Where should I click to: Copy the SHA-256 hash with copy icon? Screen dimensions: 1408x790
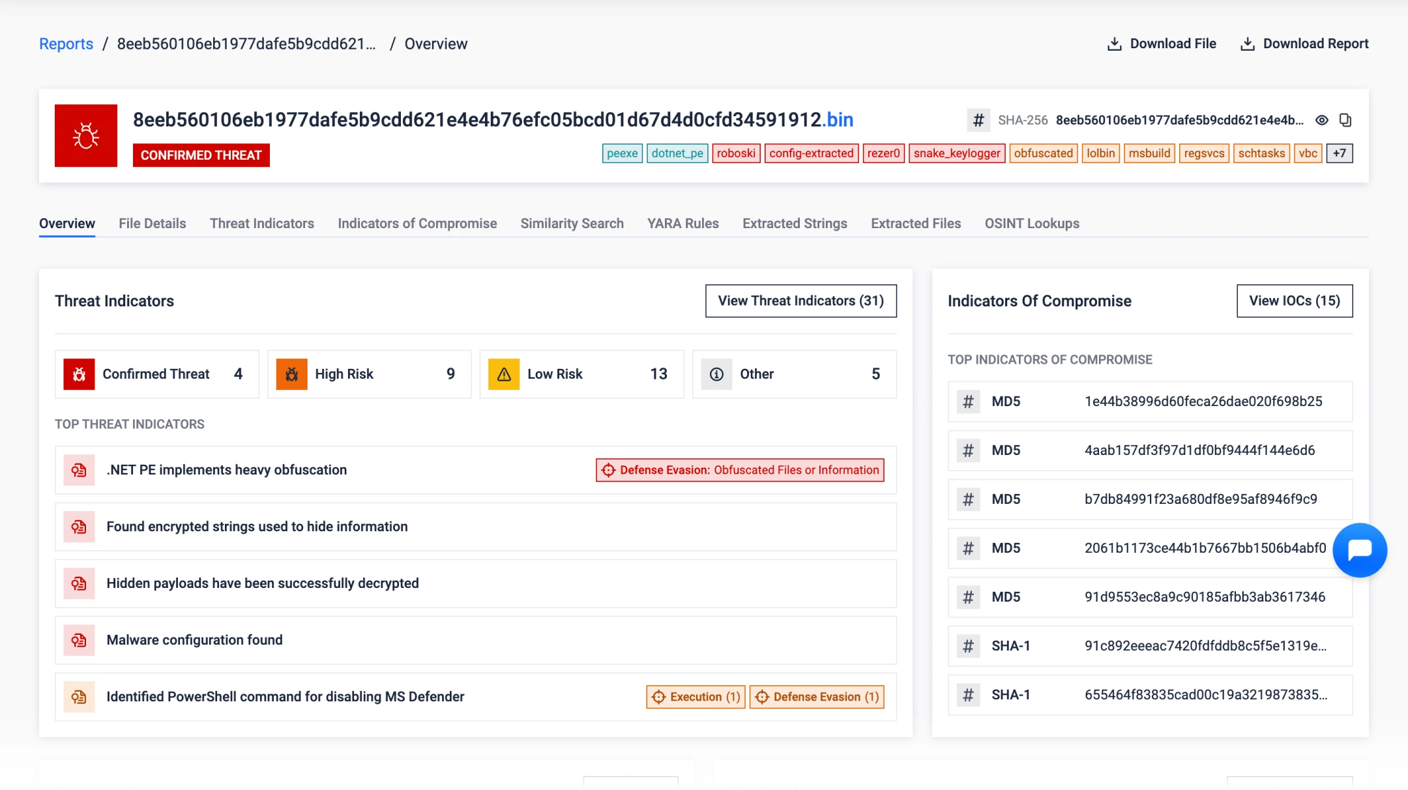pos(1345,120)
